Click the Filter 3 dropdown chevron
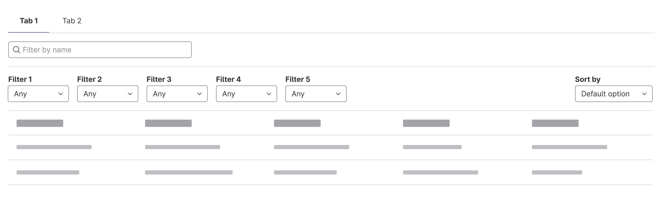661x203 pixels. tap(199, 94)
